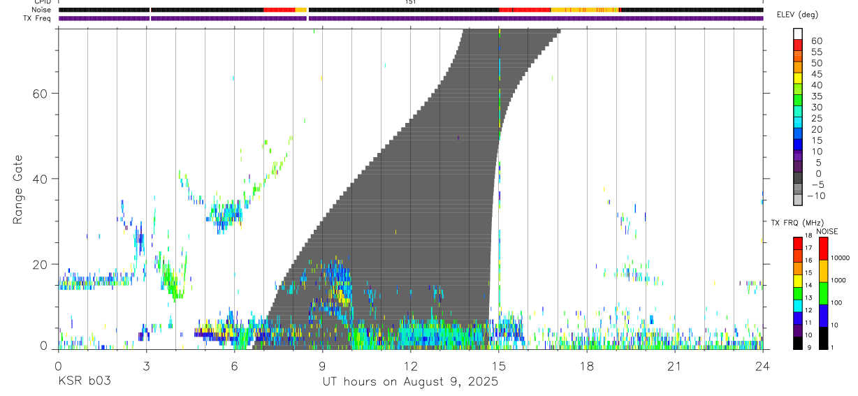The height and width of the screenshot is (396, 858).
Task: Click the '100' label on the NOISE scale
Action: click(836, 303)
